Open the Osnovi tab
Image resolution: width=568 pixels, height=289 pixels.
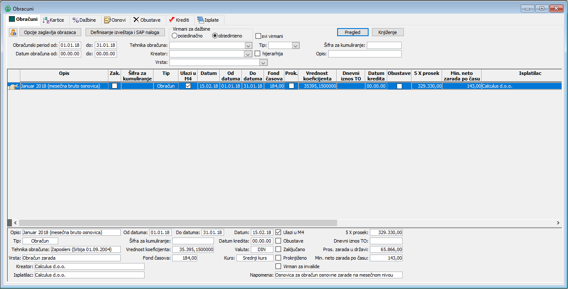(x=115, y=20)
